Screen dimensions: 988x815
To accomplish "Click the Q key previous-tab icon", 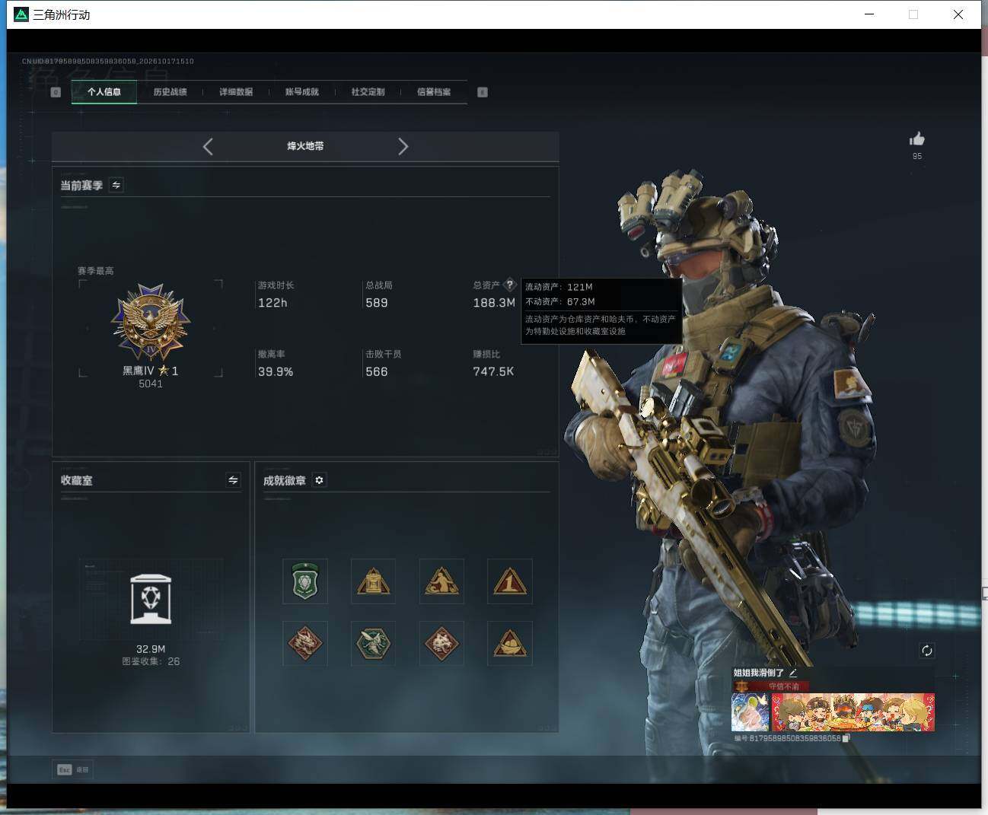I will [56, 92].
